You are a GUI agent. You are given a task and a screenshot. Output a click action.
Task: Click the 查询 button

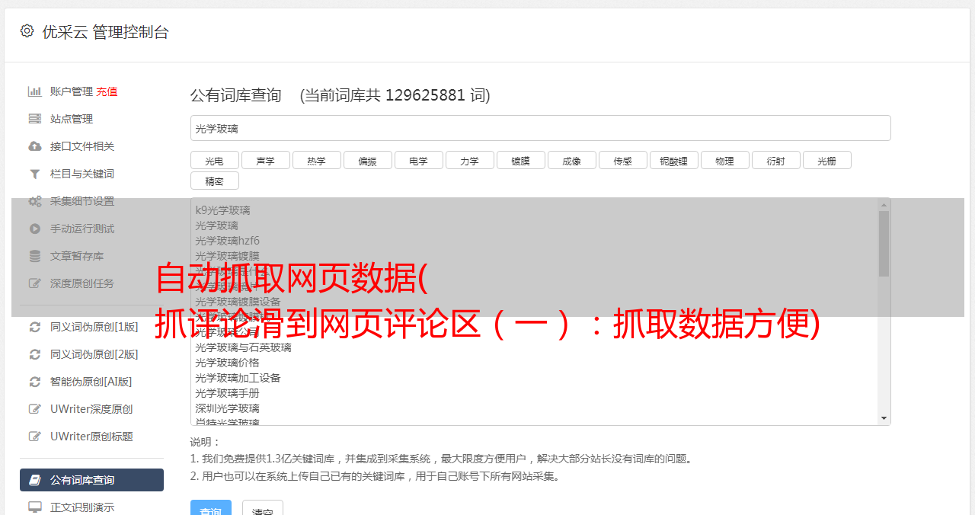tap(210, 509)
